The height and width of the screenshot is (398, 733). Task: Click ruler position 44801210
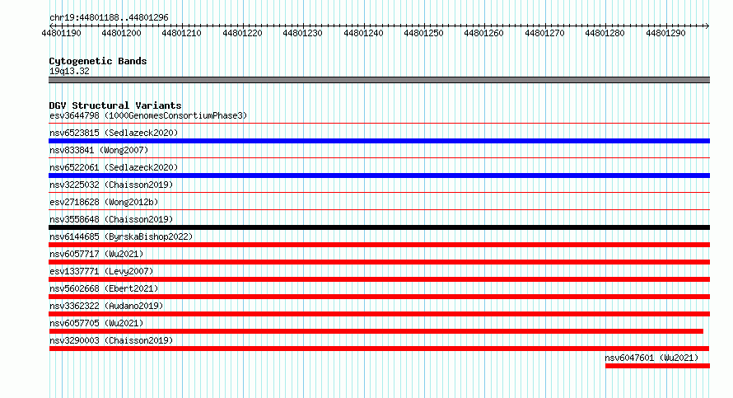pos(181,33)
